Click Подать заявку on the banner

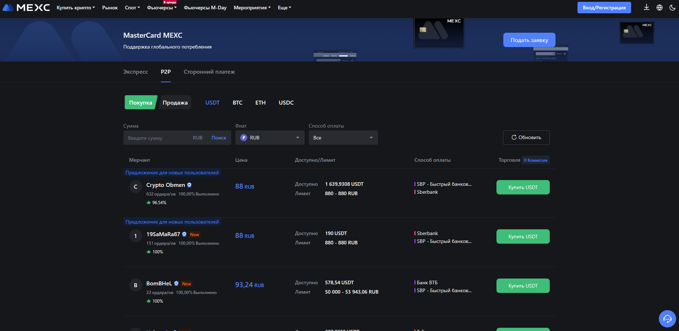[x=529, y=40]
